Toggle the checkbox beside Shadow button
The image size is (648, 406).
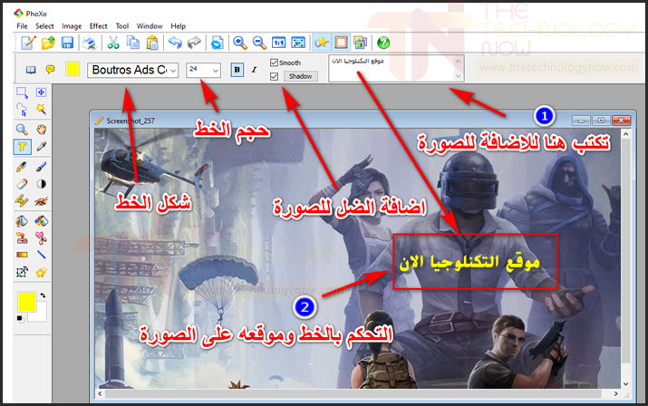tap(274, 76)
